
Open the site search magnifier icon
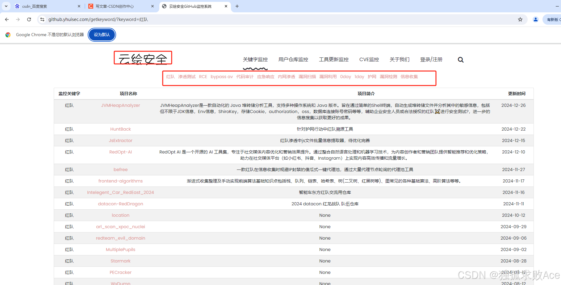pyautogui.click(x=460, y=60)
